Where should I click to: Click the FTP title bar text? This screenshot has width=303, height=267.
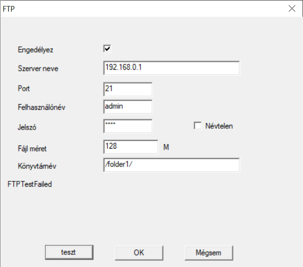point(9,9)
